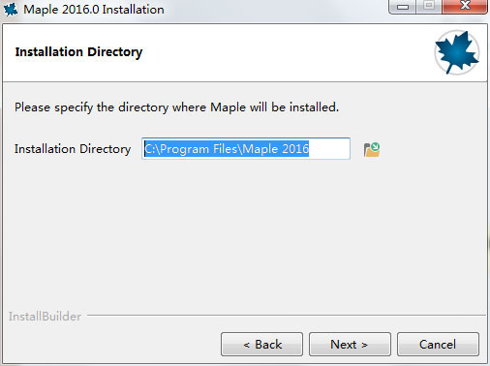Open the Maple icon system menu in title bar
The width and height of the screenshot is (490, 366).
pyautogui.click(x=11, y=10)
